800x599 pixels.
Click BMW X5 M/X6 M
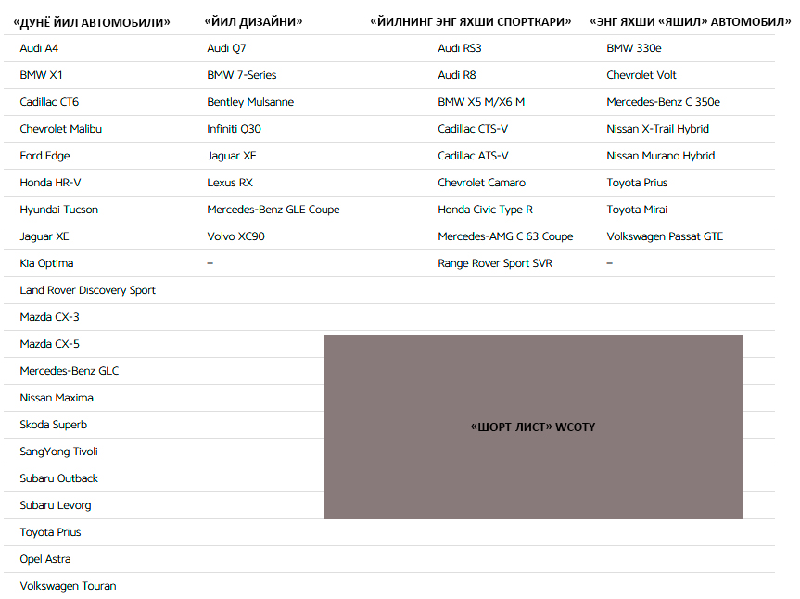(x=481, y=102)
